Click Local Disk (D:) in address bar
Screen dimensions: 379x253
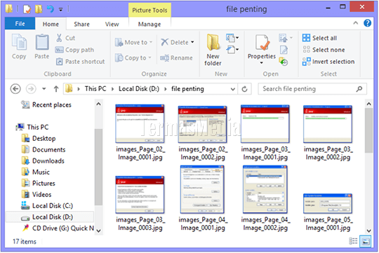coord(139,89)
